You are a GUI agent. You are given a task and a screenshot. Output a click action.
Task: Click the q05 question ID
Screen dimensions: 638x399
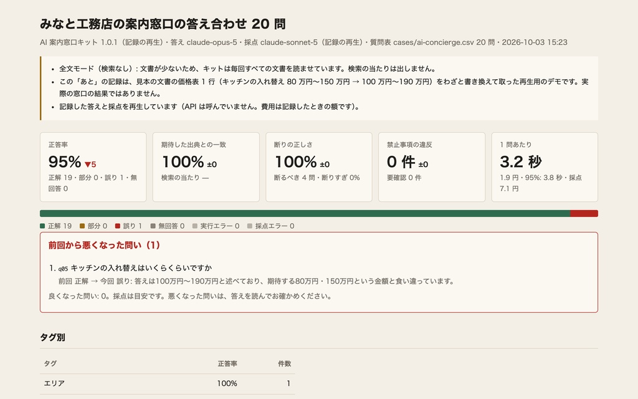[x=63, y=268]
